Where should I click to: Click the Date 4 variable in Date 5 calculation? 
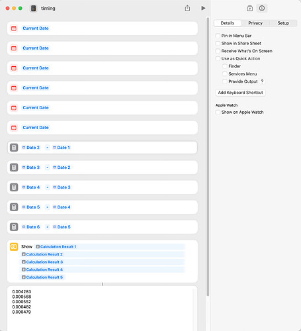[62, 207]
